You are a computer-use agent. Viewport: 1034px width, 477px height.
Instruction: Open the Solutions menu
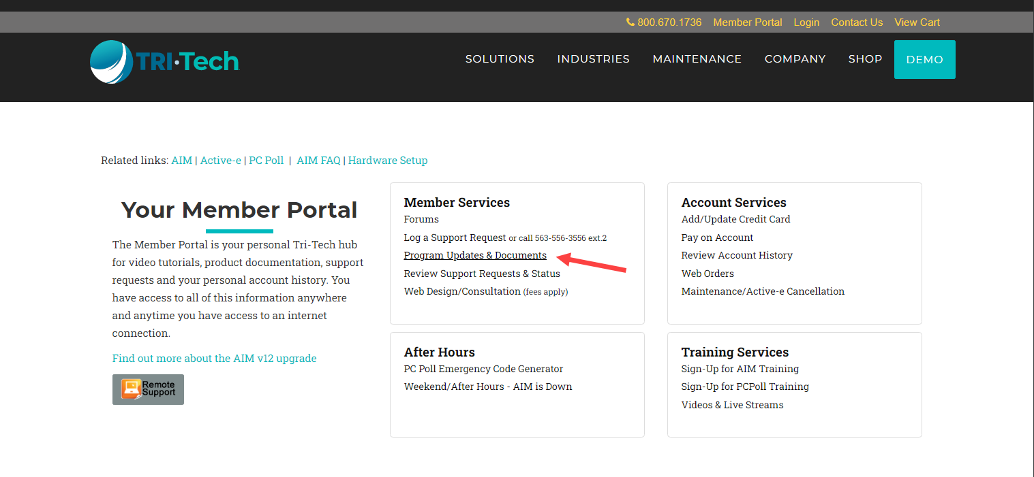click(x=500, y=59)
